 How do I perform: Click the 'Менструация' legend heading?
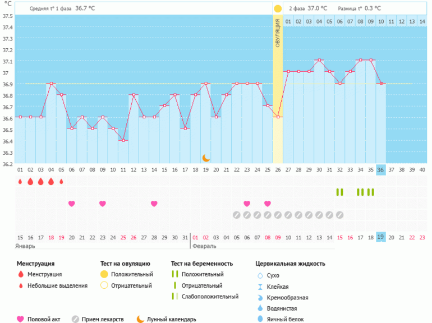pos(35,264)
